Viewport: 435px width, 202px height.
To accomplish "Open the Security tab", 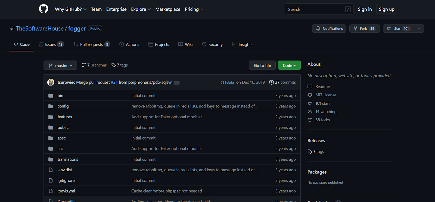I will 212,44.
